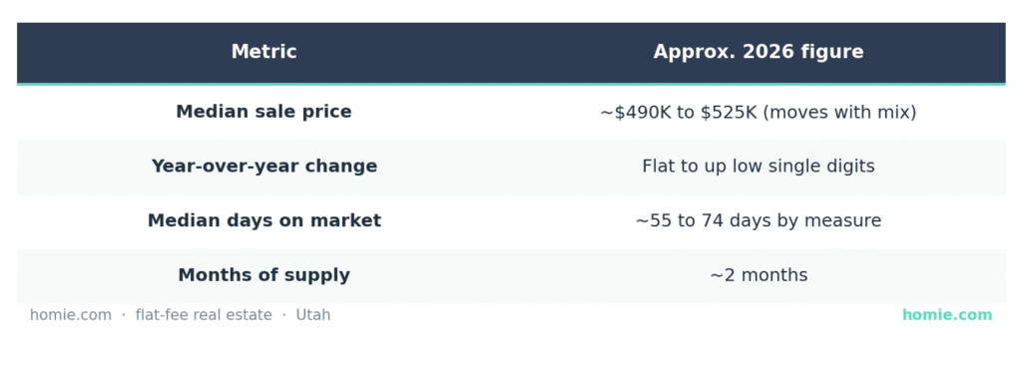Select the Utah footer text
Image resolution: width=1022 pixels, height=366 pixels.
[312, 315]
